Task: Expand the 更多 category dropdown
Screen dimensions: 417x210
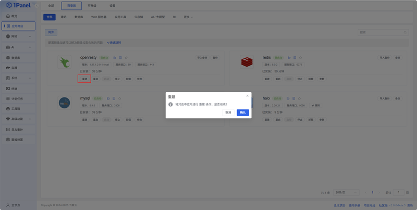Action: point(188,17)
